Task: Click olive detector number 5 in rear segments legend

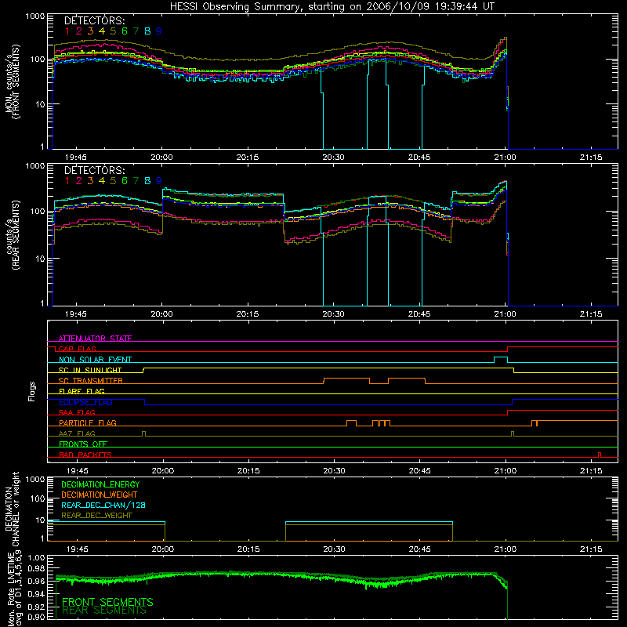Action: [x=113, y=181]
